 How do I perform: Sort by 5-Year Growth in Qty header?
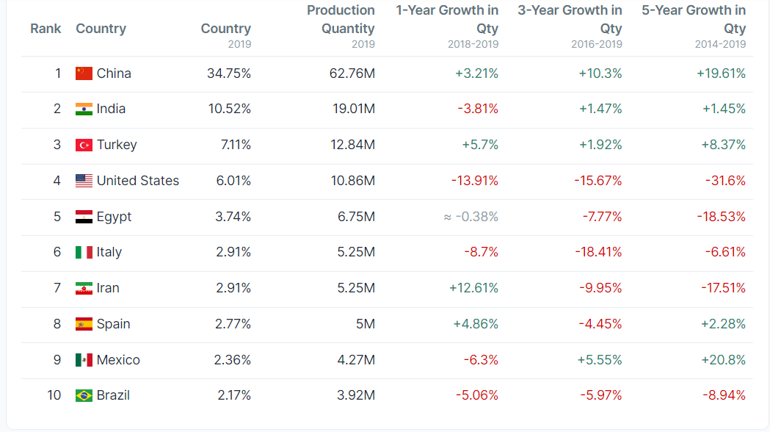click(694, 20)
